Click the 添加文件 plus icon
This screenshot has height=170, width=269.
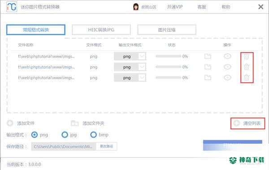click(x=10, y=123)
